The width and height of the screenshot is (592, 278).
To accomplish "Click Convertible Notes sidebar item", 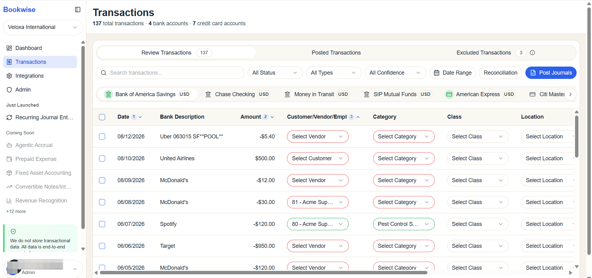I will 40,187.
